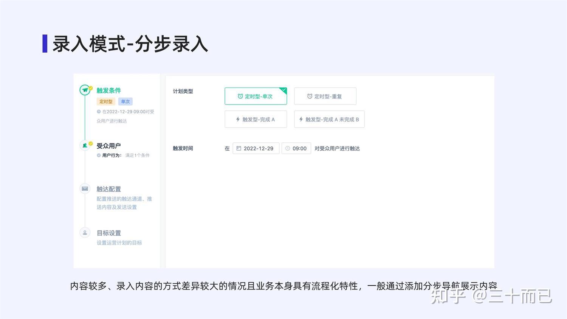This screenshot has width=567, height=319.
Task: Click the 设置运营计划的目标 description
Action: pos(119,243)
